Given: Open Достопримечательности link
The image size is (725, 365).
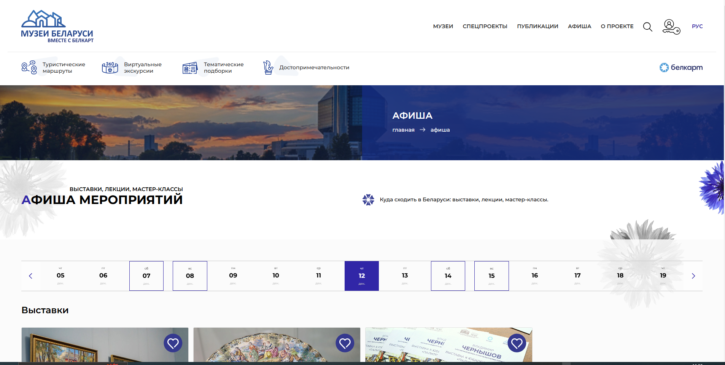Looking at the screenshot, I should tap(314, 67).
